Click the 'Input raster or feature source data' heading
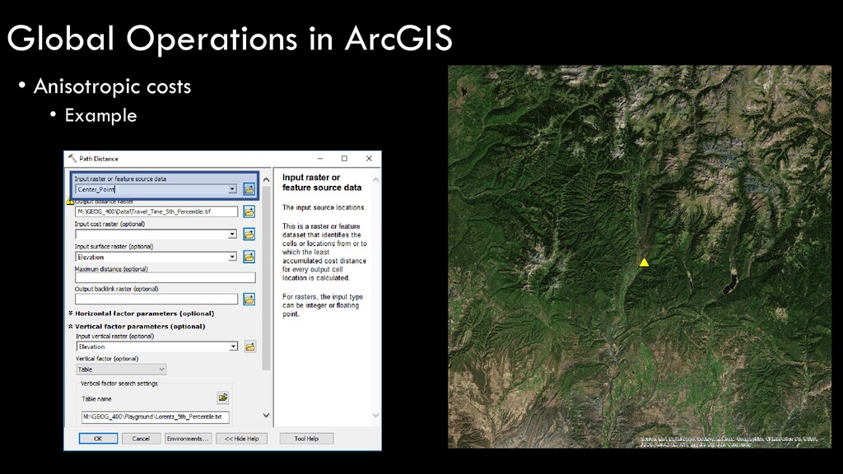Image resolution: width=843 pixels, height=474 pixels. (322, 182)
